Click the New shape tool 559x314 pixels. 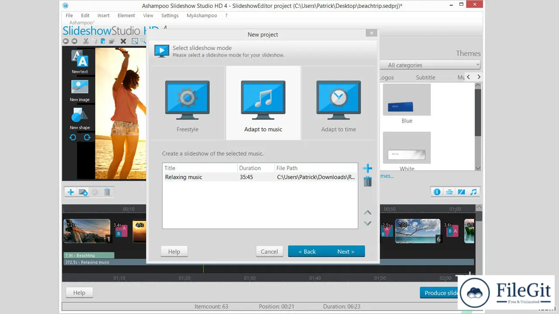(x=80, y=119)
